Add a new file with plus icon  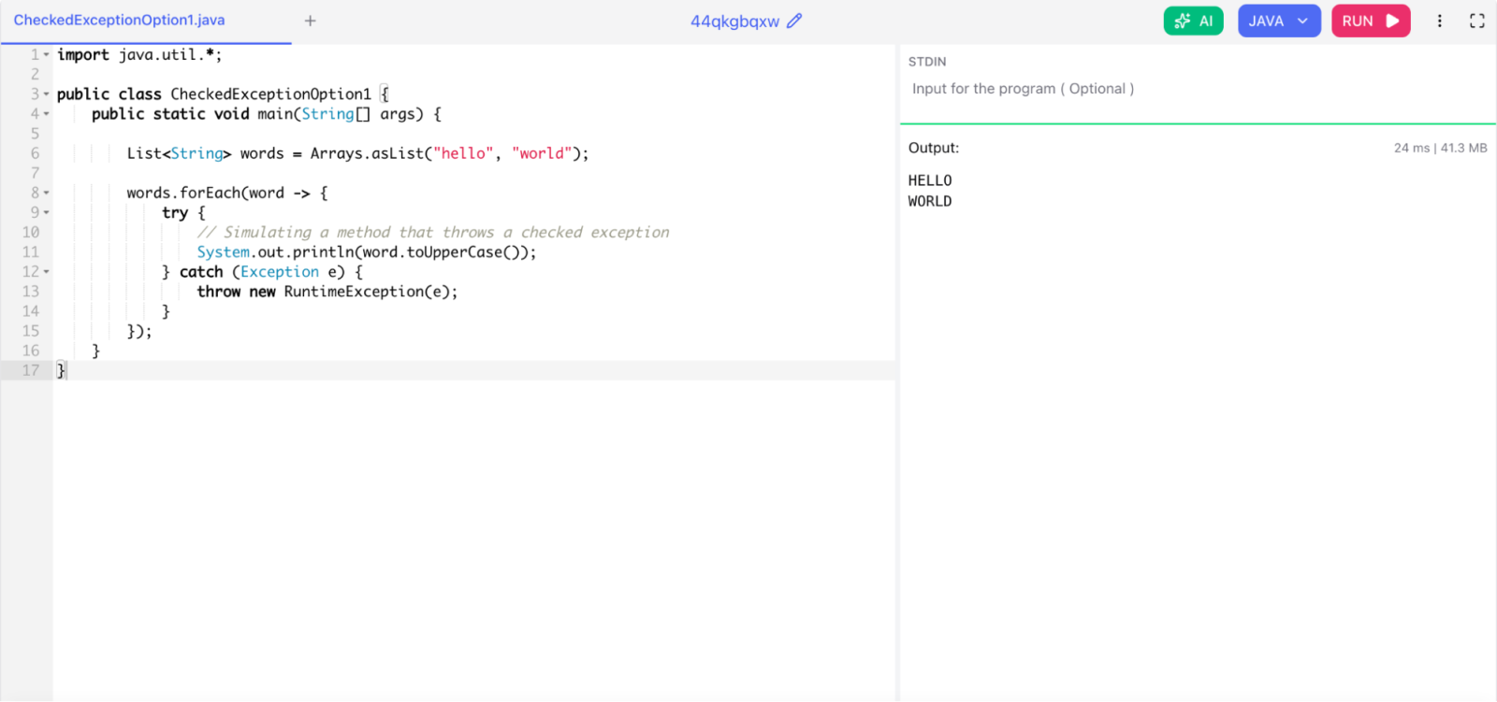311,21
